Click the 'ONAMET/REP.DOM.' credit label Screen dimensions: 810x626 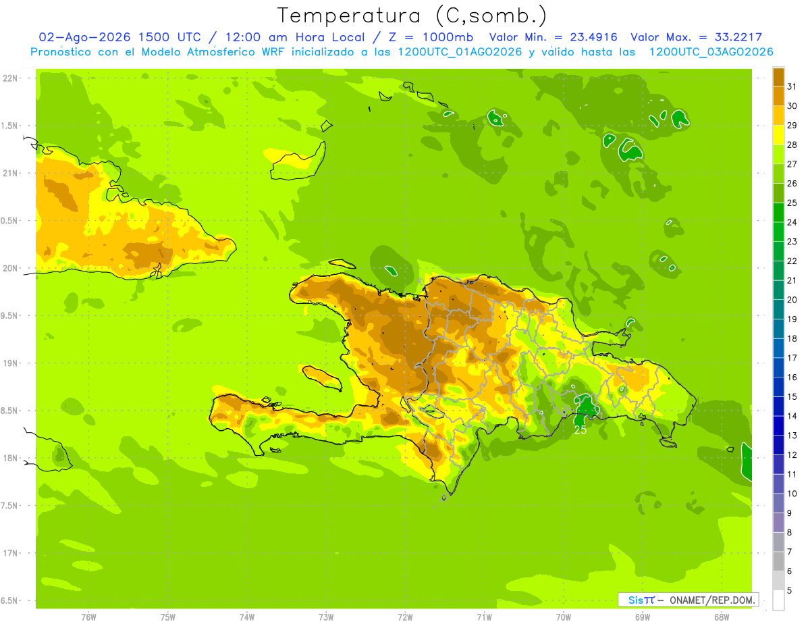(x=712, y=600)
